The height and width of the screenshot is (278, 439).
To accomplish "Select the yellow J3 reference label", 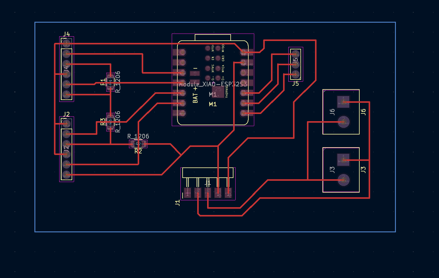I will [364, 170].
